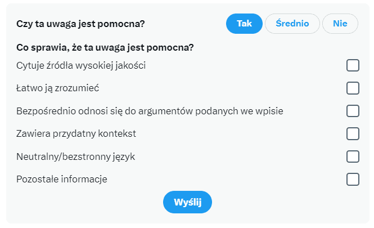The height and width of the screenshot is (228, 374).
Task: Select the 'Tak' rating button
Action: coord(244,24)
